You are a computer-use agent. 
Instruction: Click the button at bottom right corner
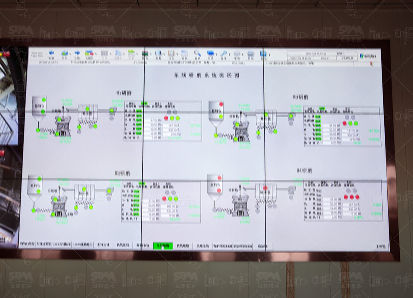(x=381, y=246)
